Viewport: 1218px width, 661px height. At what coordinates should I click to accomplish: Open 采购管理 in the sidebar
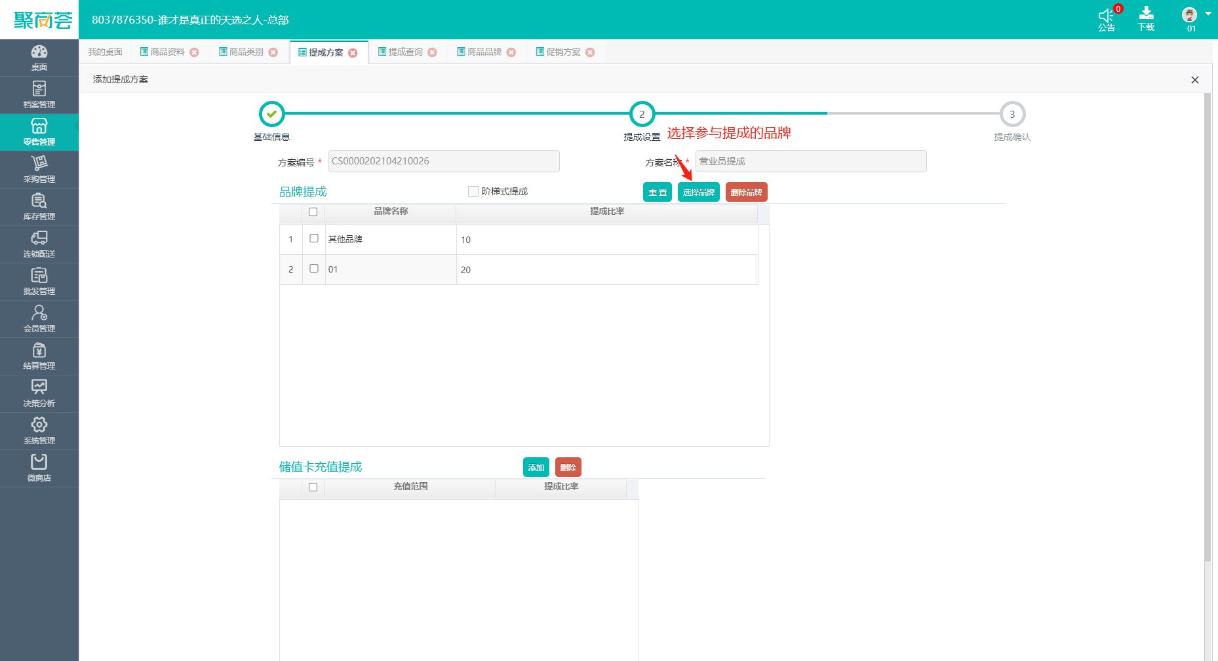(x=39, y=170)
